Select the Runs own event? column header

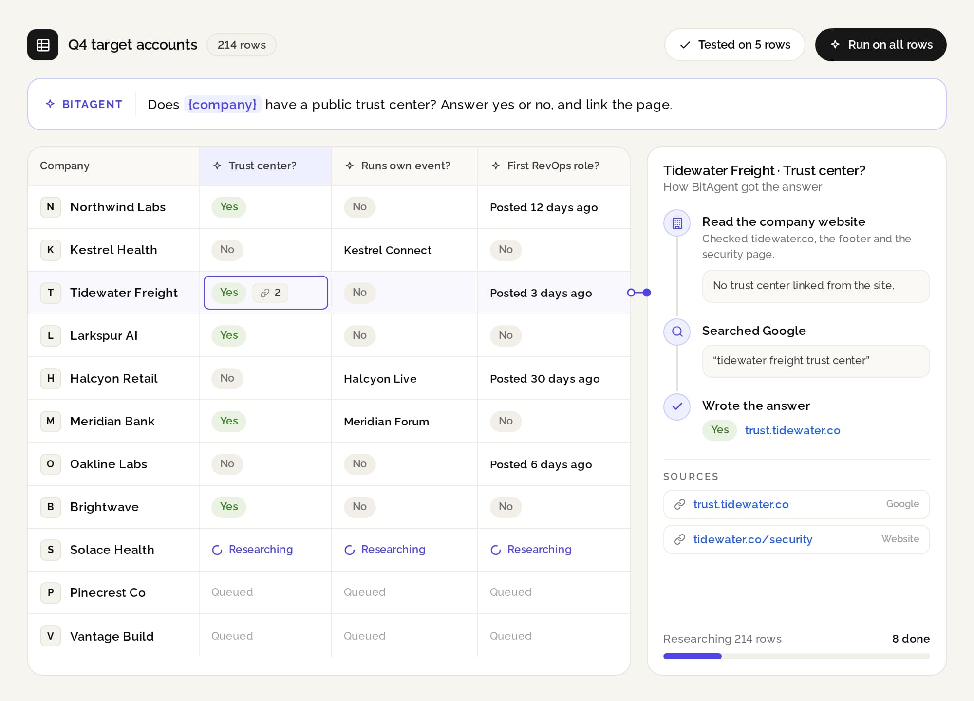[x=405, y=166]
